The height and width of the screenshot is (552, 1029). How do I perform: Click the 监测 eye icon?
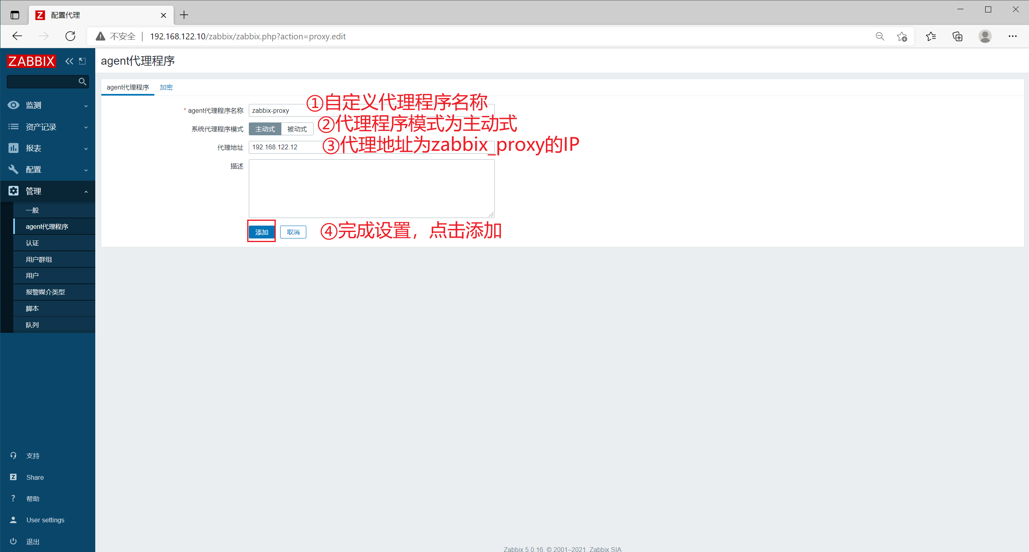click(13, 105)
